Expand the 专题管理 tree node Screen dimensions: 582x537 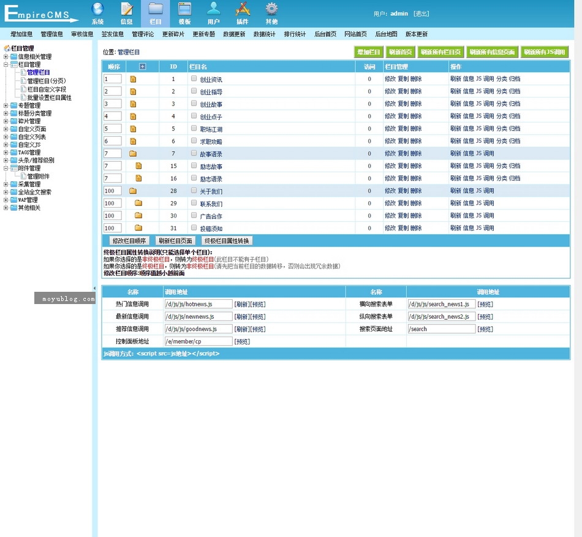click(6, 105)
